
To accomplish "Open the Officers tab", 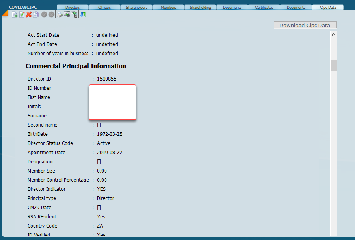I will pyautogui.click(x=105, y=7).
